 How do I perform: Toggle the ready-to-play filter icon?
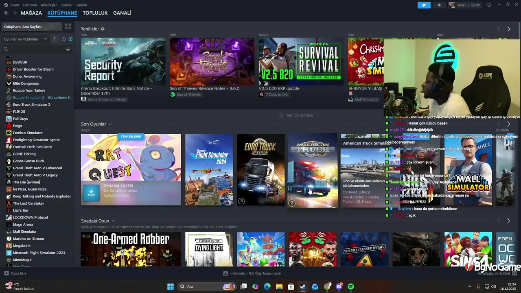70,39
